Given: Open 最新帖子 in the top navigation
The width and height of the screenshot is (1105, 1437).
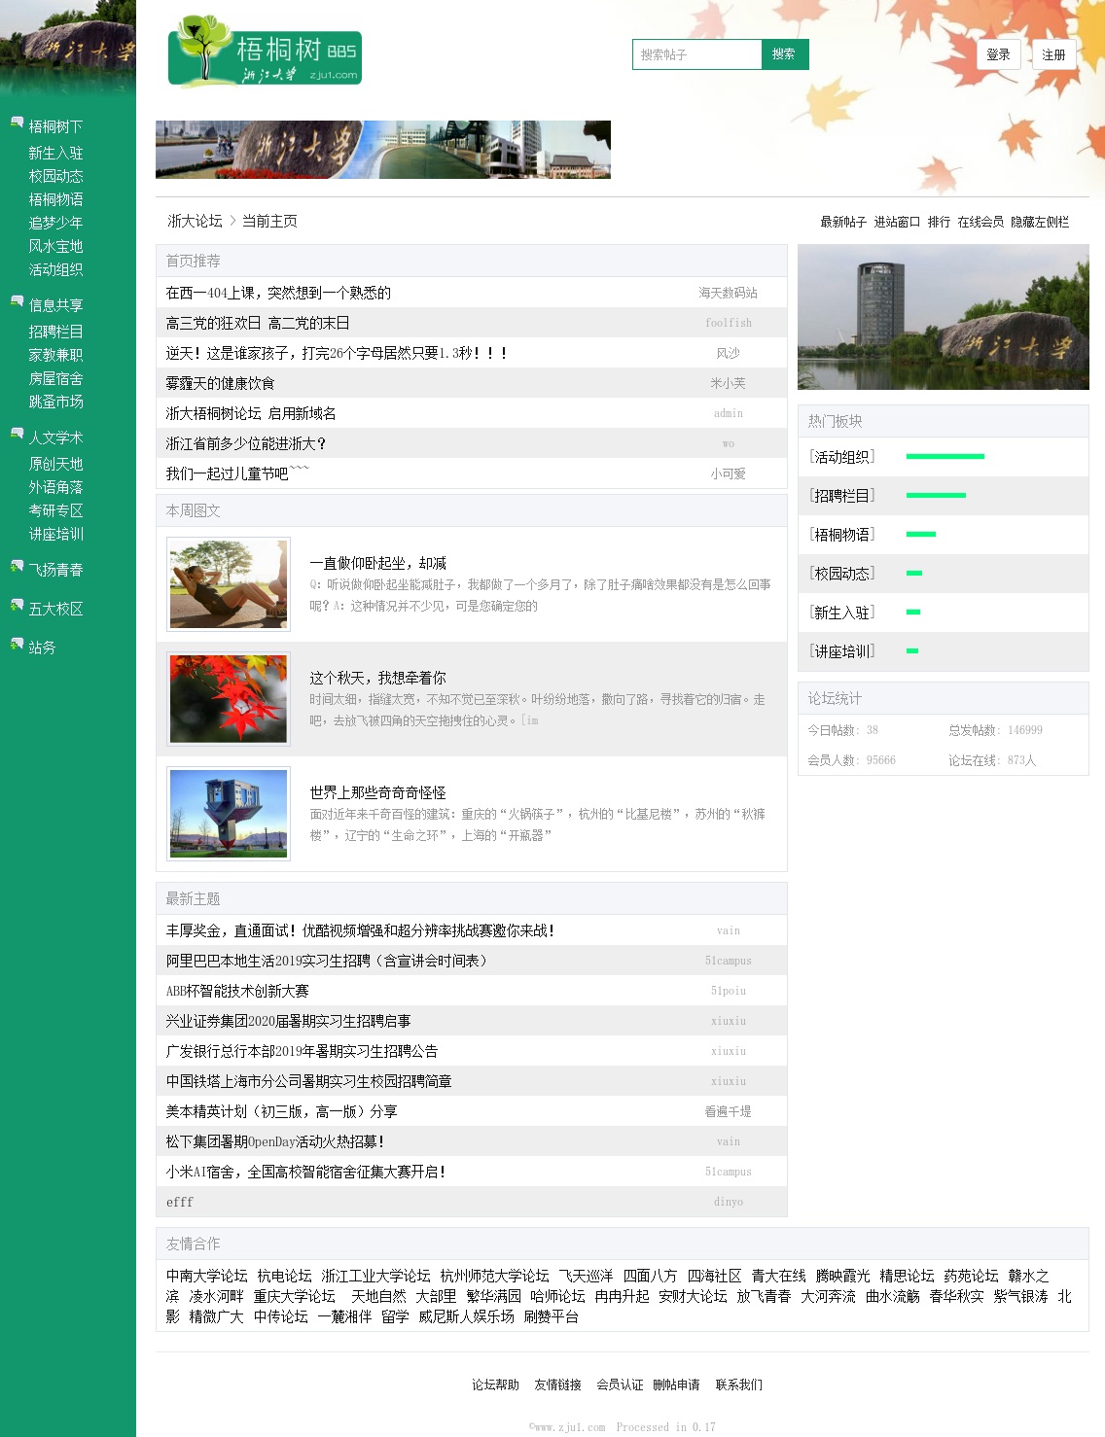Looking at the screenshot, I should [x=842, y=222].
